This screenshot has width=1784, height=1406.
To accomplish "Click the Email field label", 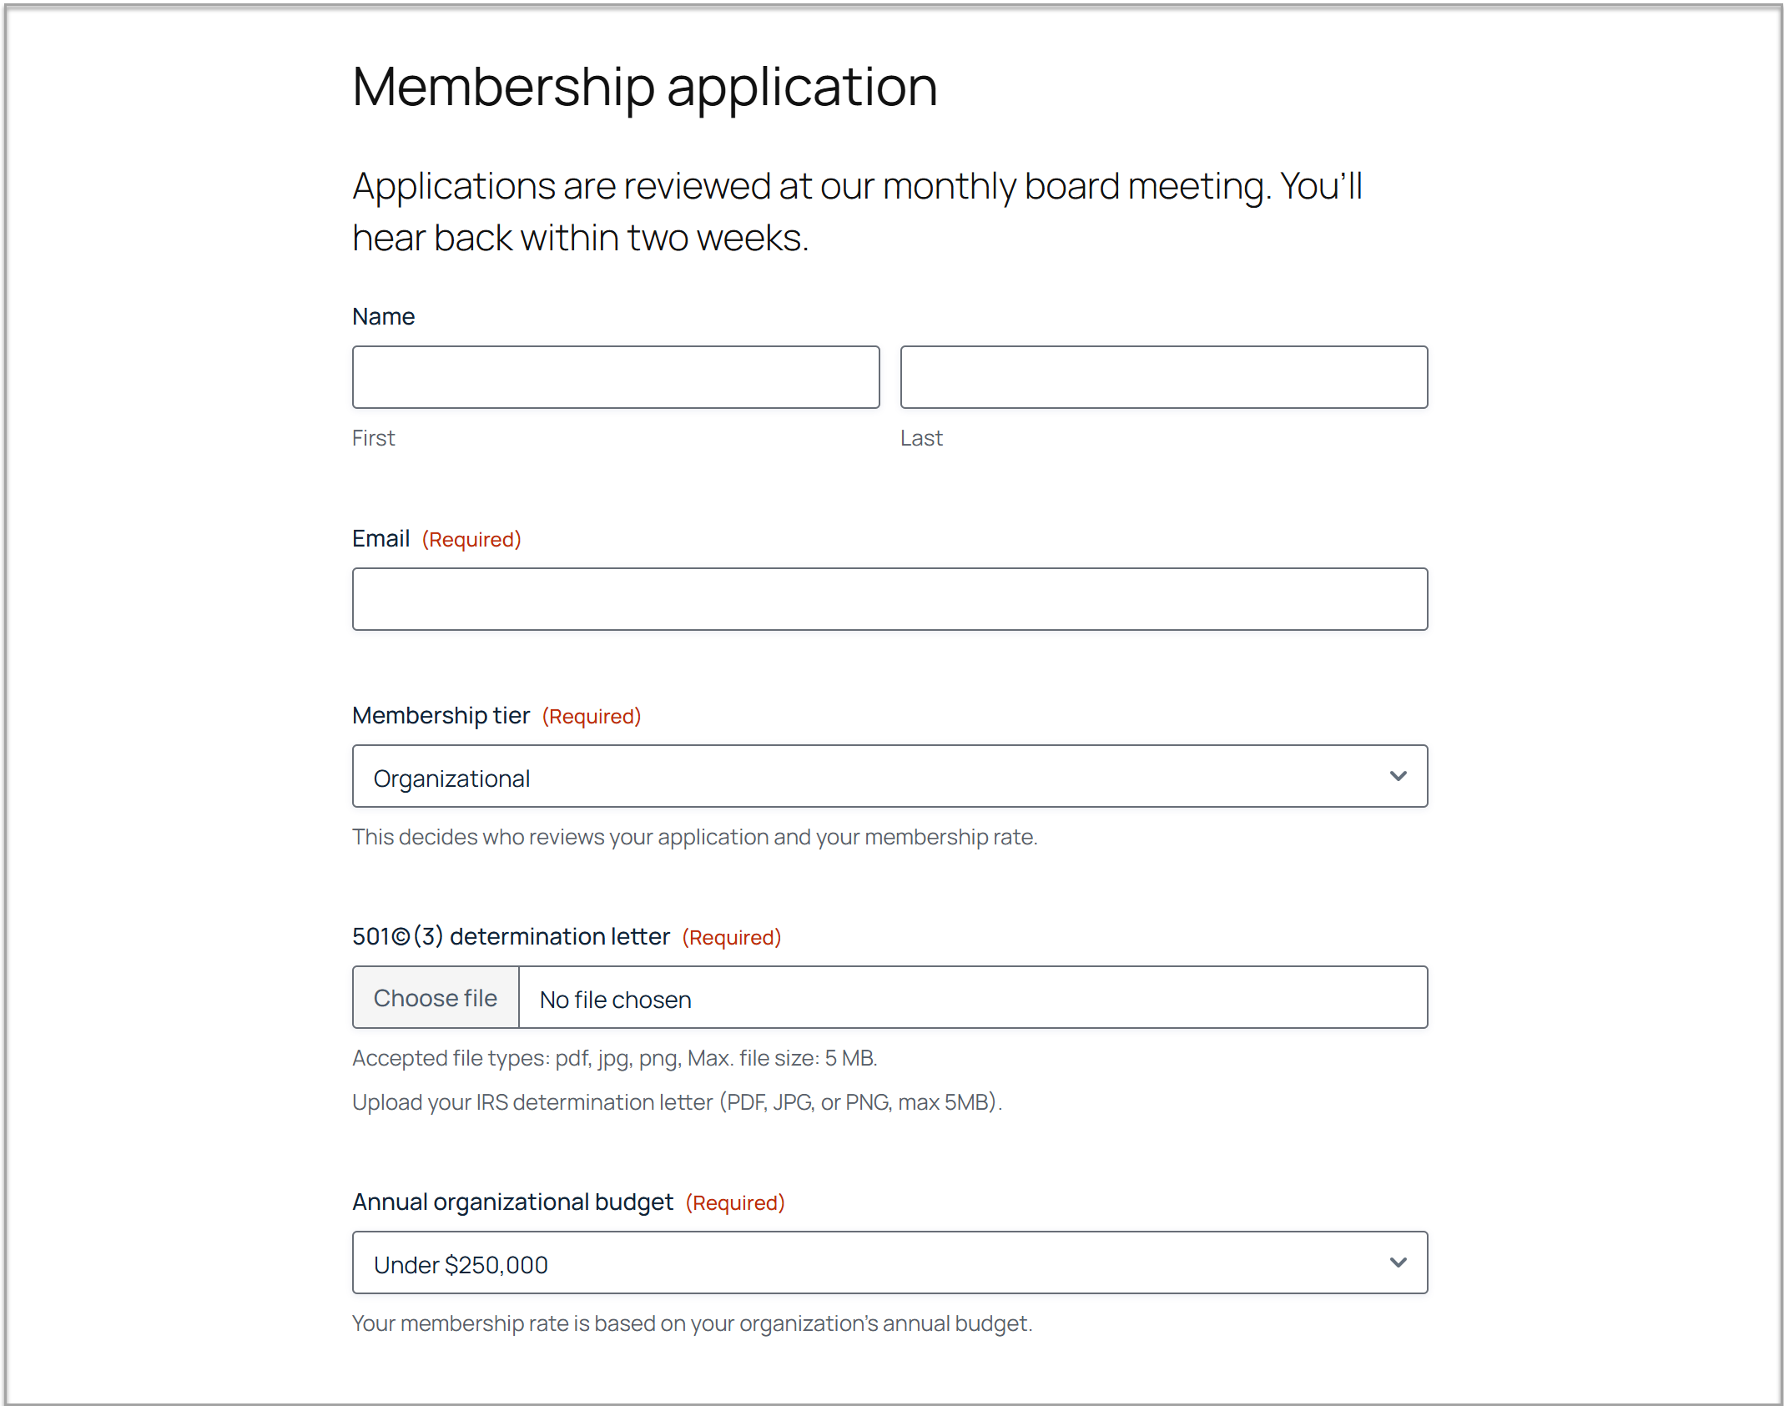I will [381, 539].
